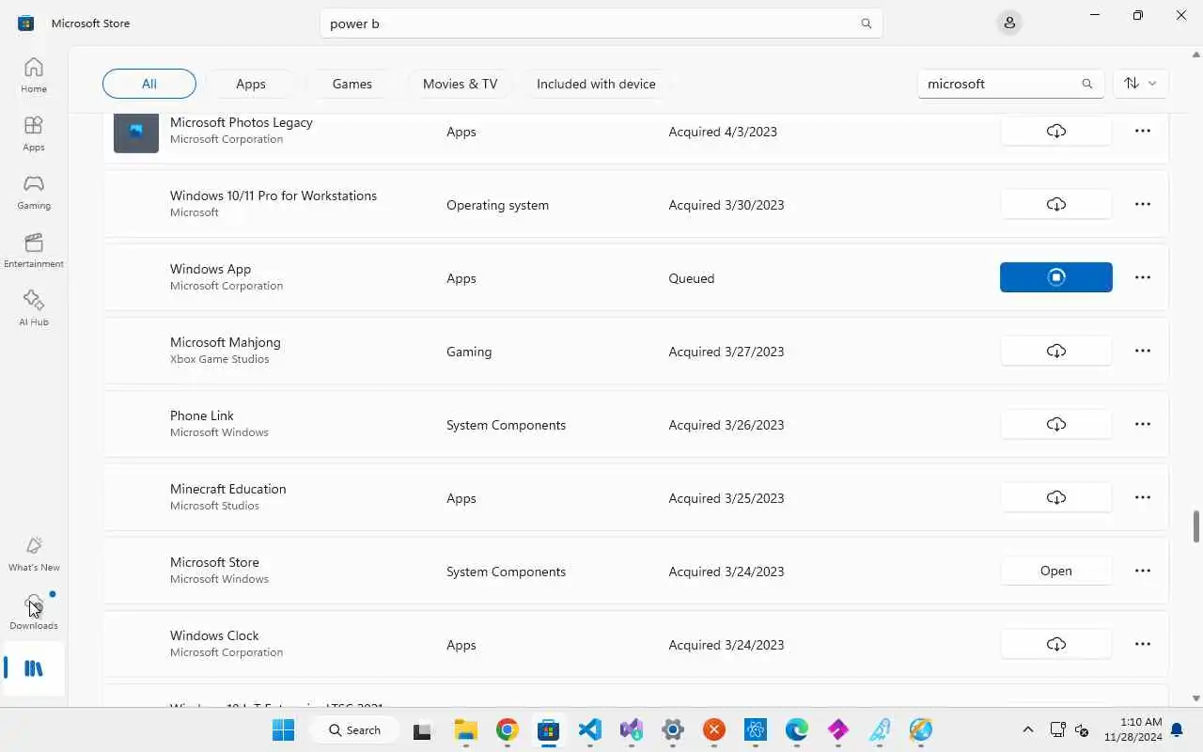Open Visual Studio Code from taskbar
The width and height of the screenshot is (1203, 752).
(x=589, y=729)
